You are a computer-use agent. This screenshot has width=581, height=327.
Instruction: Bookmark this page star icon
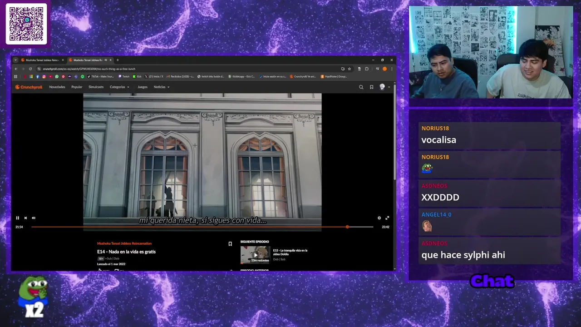point(349,69)
